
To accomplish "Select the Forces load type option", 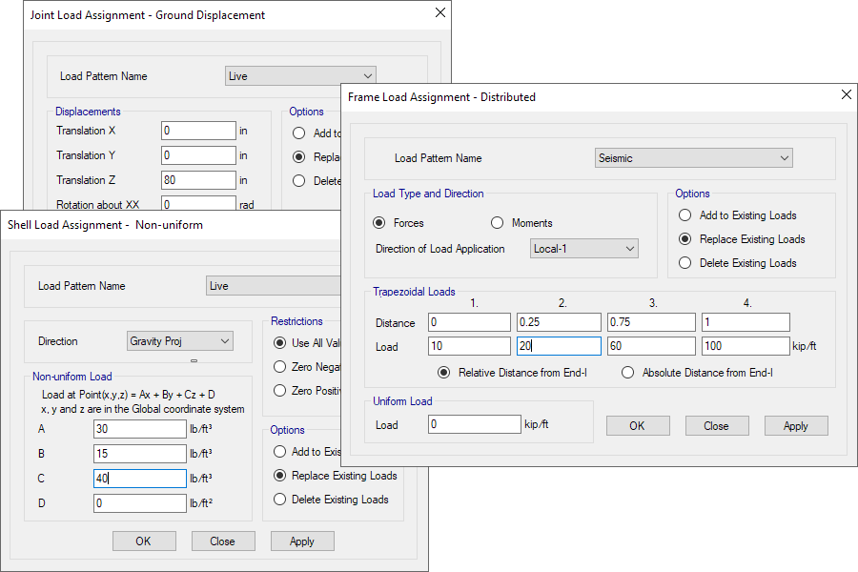I will (x=379, y=223).
